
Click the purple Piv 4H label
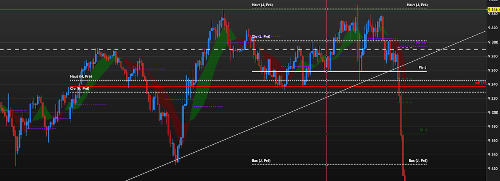[x=421, y=43]
